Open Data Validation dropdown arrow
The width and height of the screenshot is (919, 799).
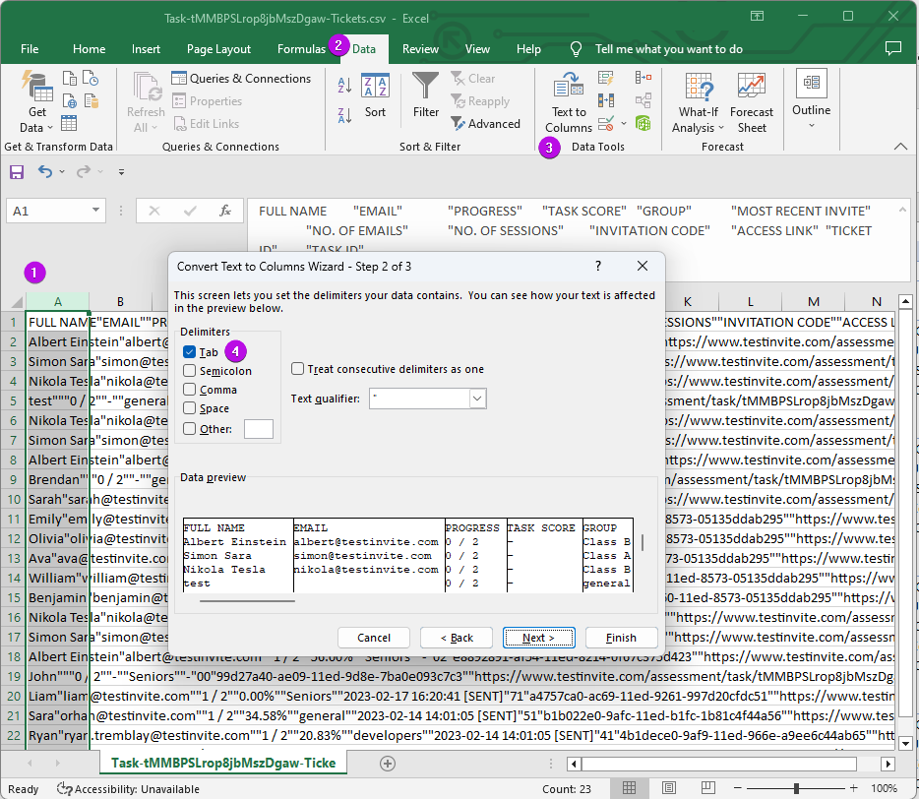pyautogui.click(x=624, y=124)
